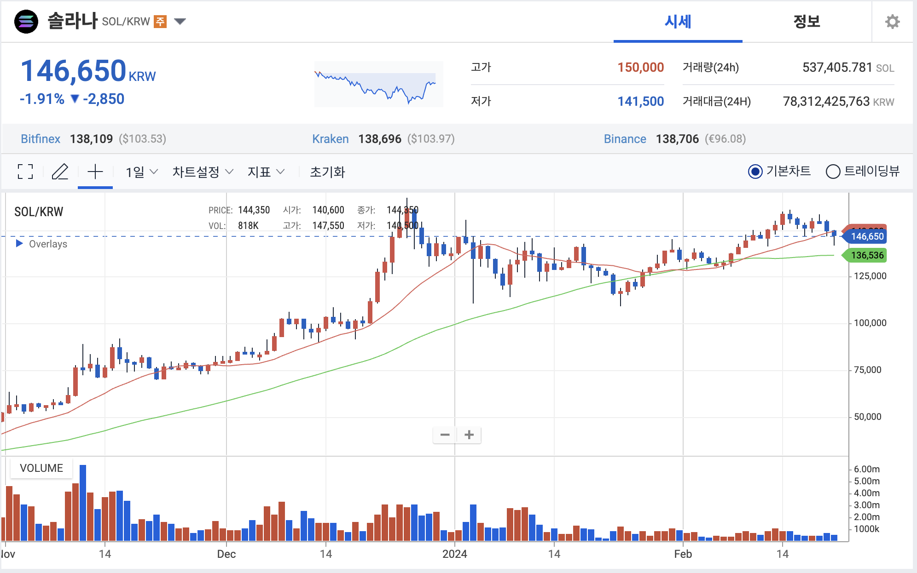The height and width of the screenshot is (573, 917).
Task: Click the 초기화 reset button
Action: pos(327,172)
